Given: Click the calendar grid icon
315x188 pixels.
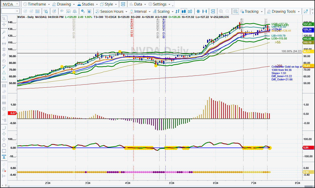Looking at the screenshot, I should (37, 11).
